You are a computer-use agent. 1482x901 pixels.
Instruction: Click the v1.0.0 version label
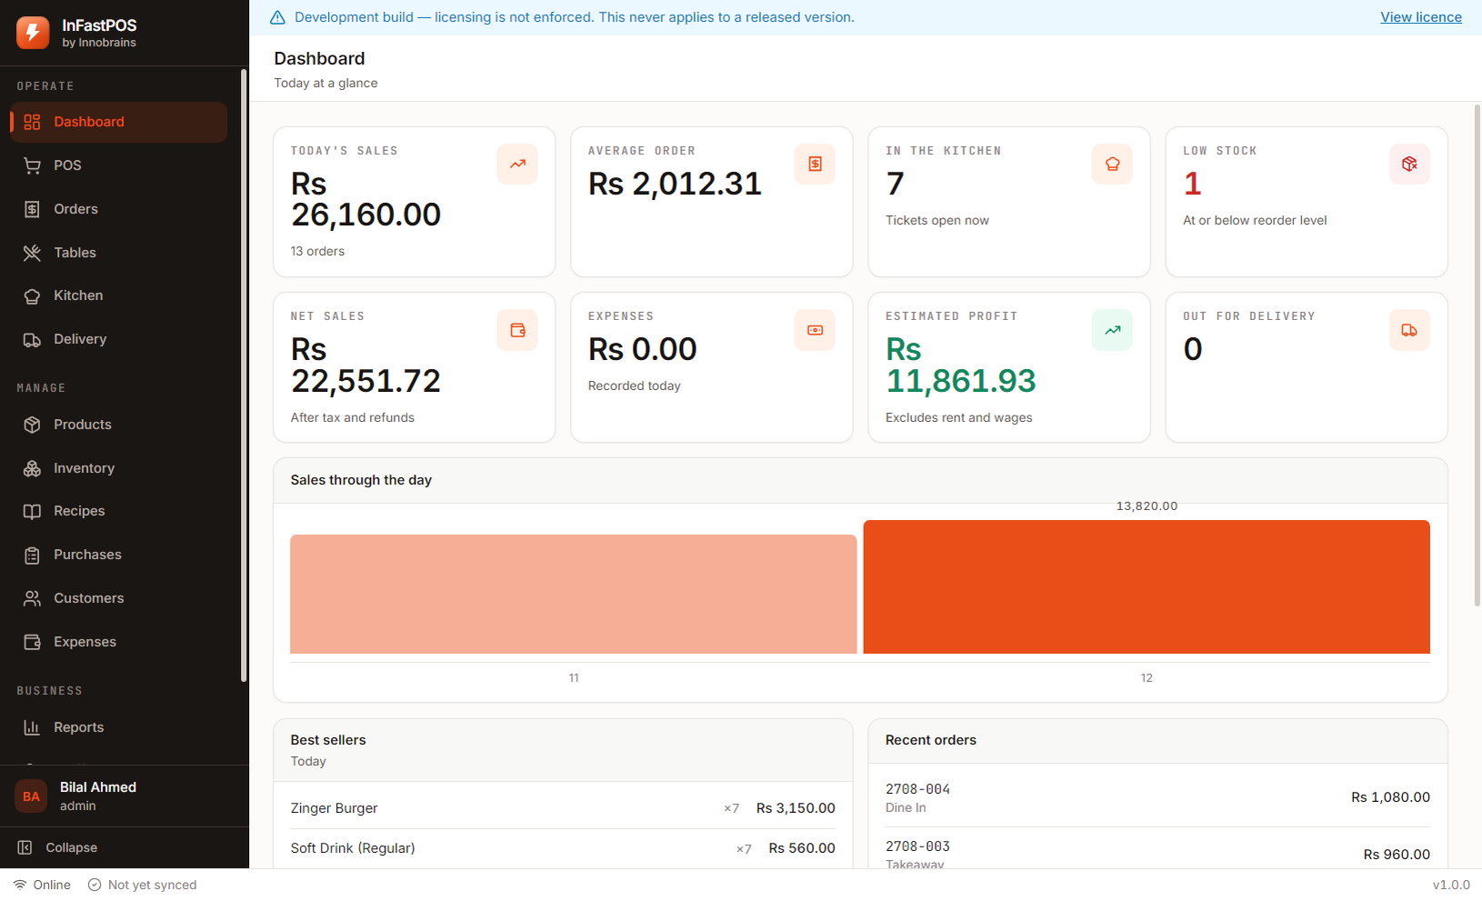click(1451, 885)
